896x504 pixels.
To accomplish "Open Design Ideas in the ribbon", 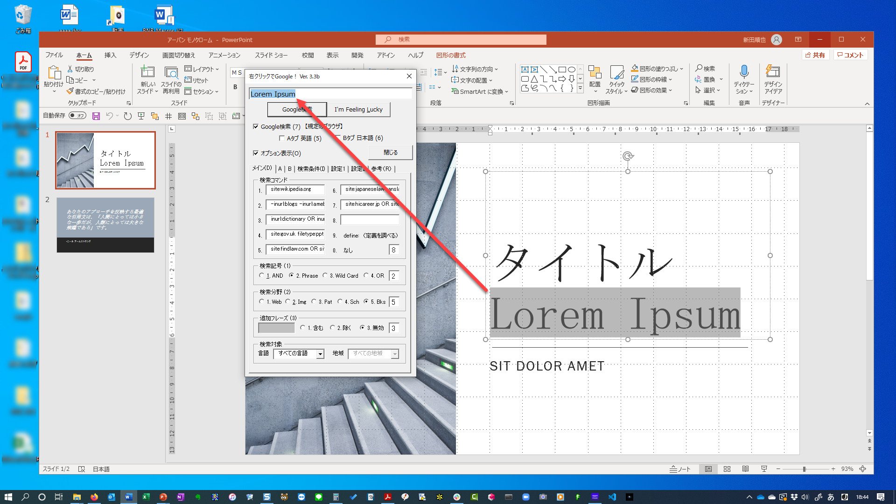I will (773, 79).
